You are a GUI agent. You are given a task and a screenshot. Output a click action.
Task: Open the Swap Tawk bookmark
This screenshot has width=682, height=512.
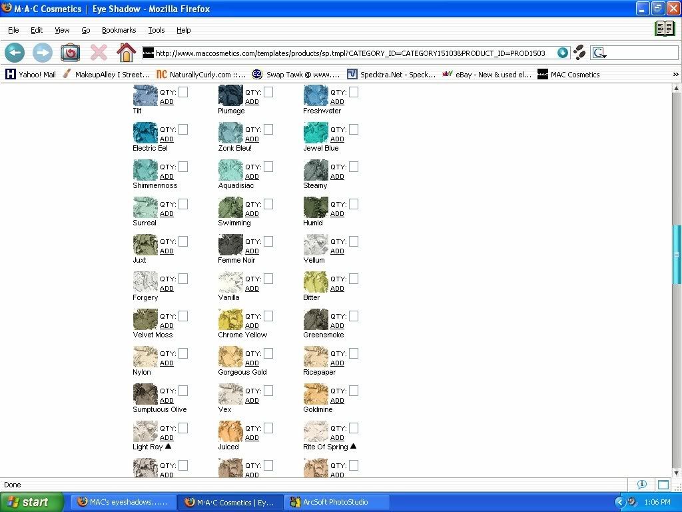[x=296, y=75]
